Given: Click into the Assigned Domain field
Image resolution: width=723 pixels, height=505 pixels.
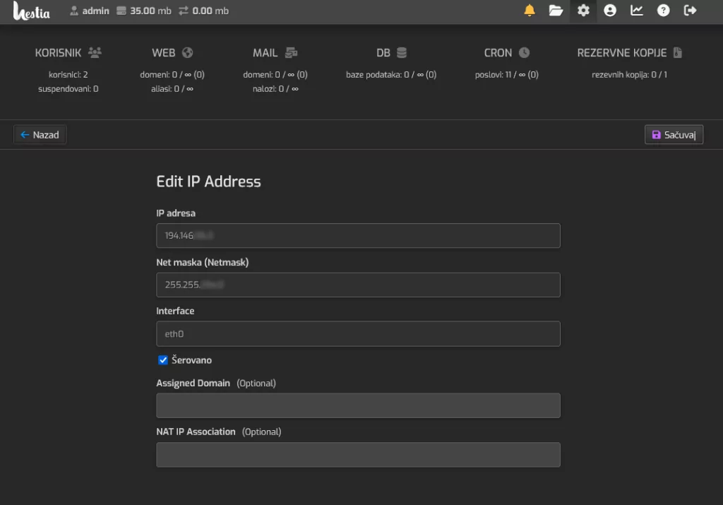Looking at the screenshot, I should pos(358,405).
